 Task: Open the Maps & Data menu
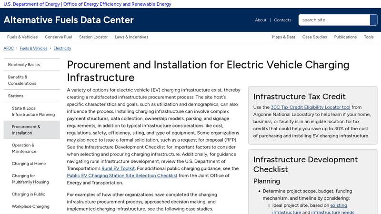283,37
